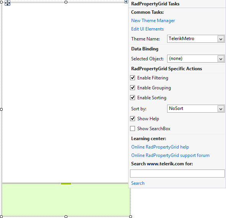This screenshot has height=218, width=226.
Task: Click the NoSort value text
Action: pos(176,108)
